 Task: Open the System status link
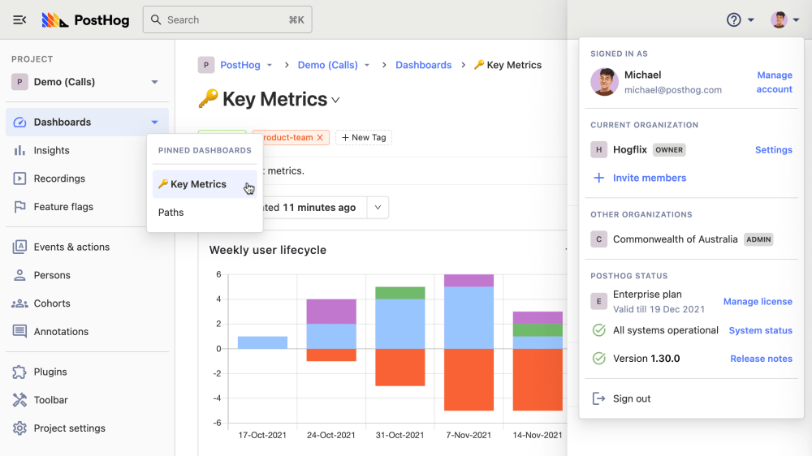click(x=760, y=330)
